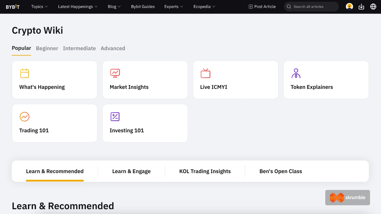381x214 pixels.
Task: Open the language globe icon
Action: (x=373, y=7)
